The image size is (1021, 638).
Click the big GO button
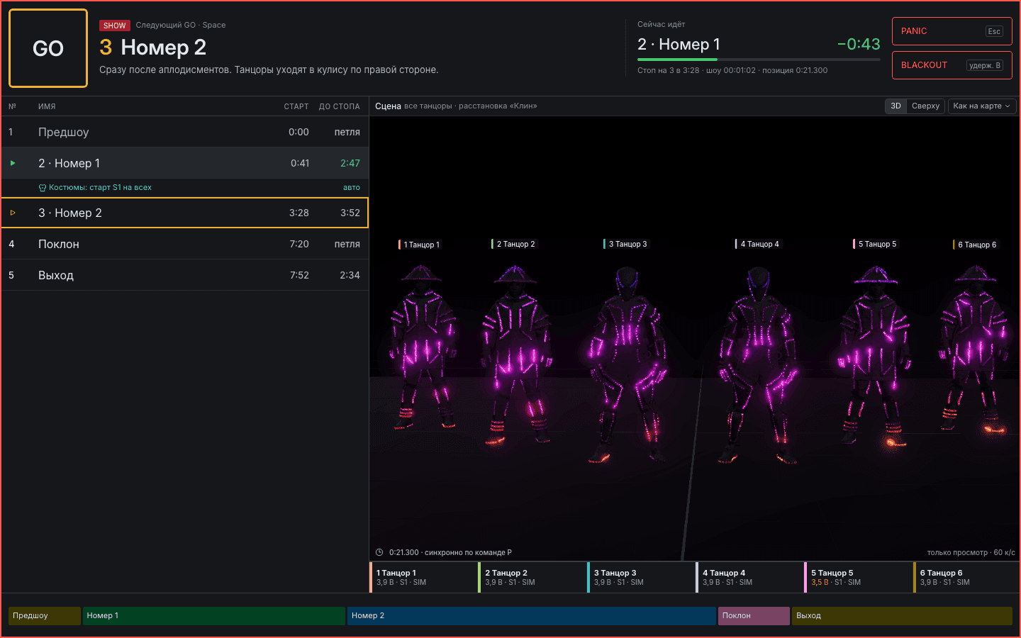tap(48, 48)
